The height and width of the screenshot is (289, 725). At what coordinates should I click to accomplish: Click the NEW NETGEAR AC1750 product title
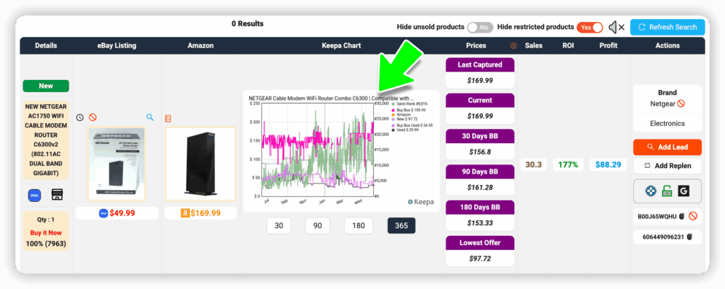click(46, 140)
